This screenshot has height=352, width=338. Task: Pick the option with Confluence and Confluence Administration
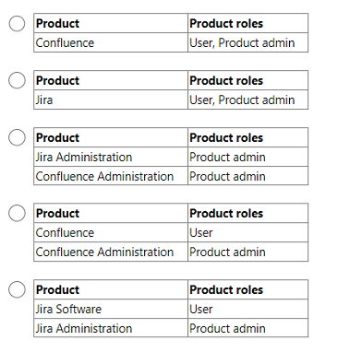pos(17,213)
